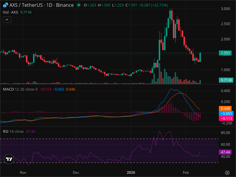Click the signal value 0.048 in MACD legend
Image resolution: width=236 pixels, height=177 pixels.
click(70, 89)
